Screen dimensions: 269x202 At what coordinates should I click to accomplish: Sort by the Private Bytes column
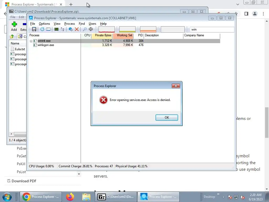(102, 35)
